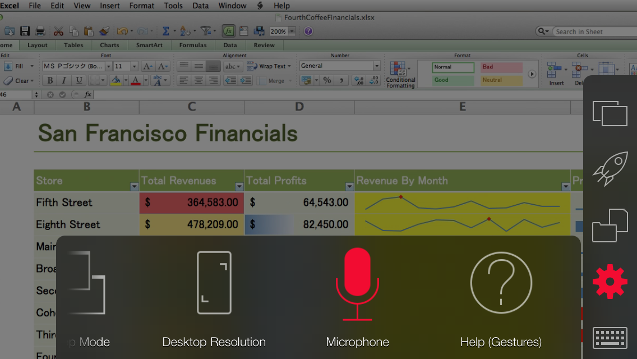Image resolution: width=637 pixels, height=359 pixels.
Task: Show the on-screen keyboard
Action: tap(610, 339)
